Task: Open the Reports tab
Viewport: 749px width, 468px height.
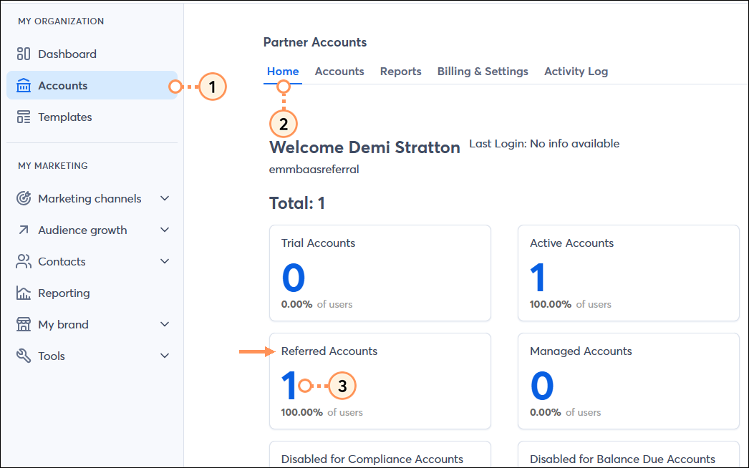Action: [401, 72]
